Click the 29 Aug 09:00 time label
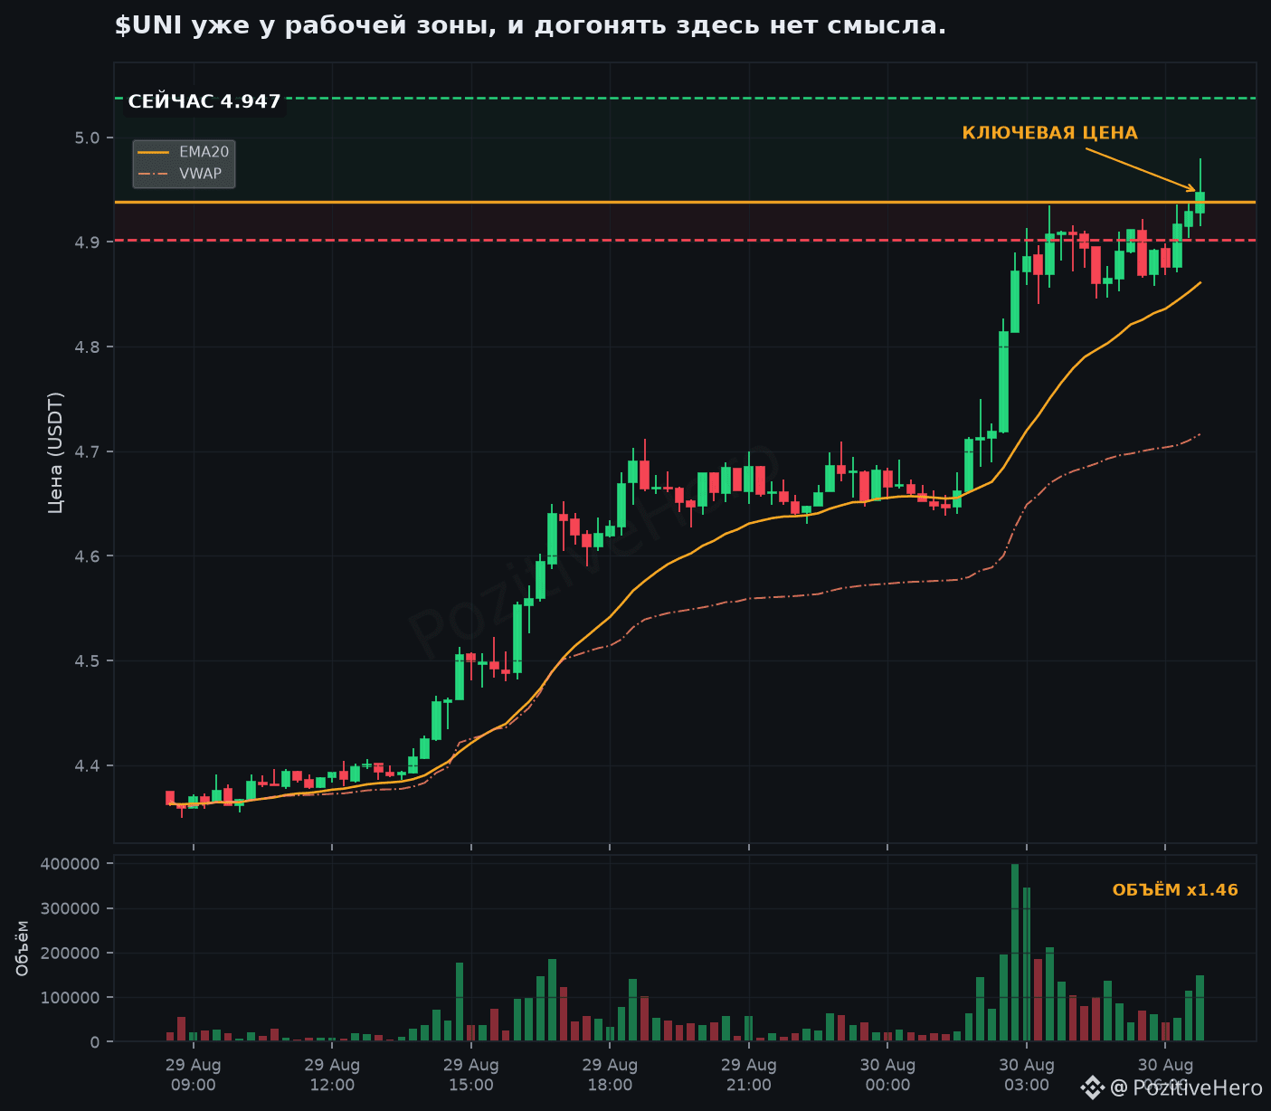The image size is (1271, 1111). (194, 1075)
